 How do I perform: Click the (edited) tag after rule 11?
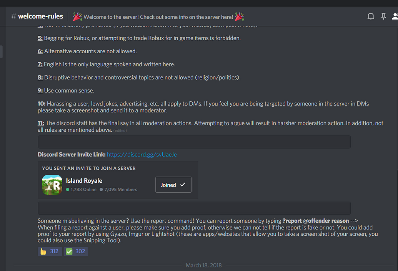(120, 130)
